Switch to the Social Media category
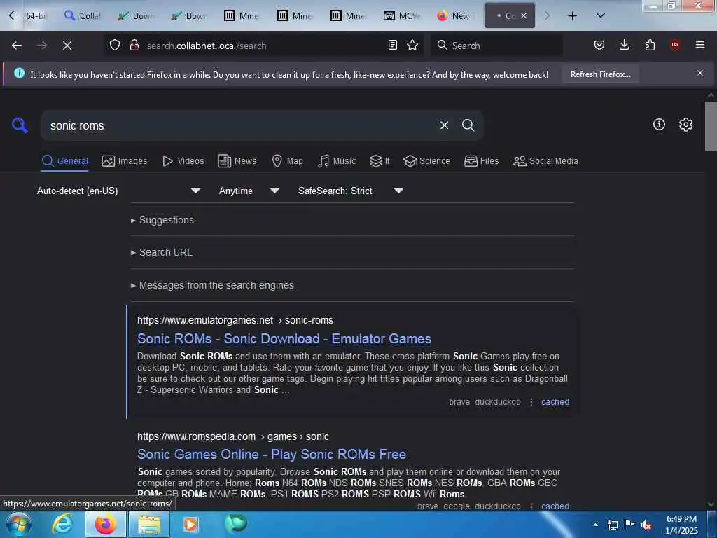 click(x=545, y=161)
